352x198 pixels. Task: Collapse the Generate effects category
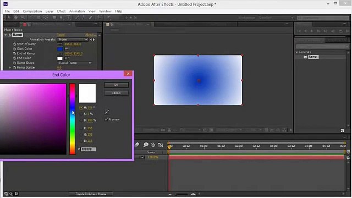[297, 52]
